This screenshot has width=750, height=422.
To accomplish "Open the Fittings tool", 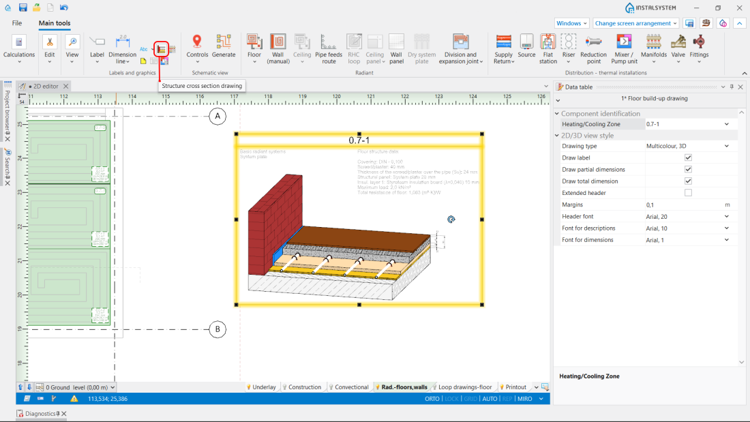I will click(x=699, y=49).
